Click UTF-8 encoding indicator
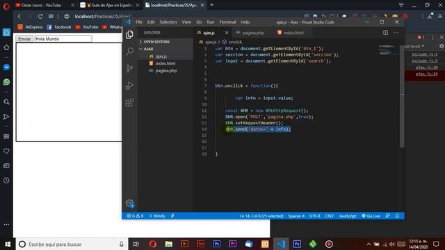Image resolution: width=445 pixels, height=250 pixels. [x=315, y=216]
